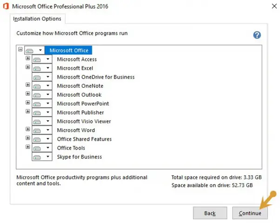The height and width of the screenshot is (223, 280).
Task: Select the Installation Options tab
Action: tap(37, 19)
